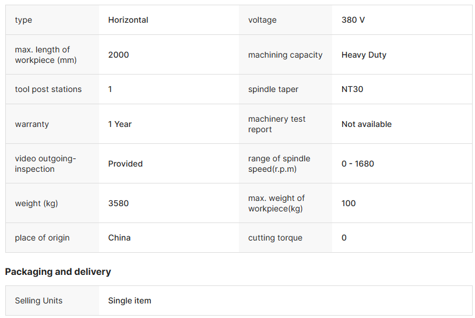Select the '1 Year' warranty value

pyautogui.click(x=120, y=124)
